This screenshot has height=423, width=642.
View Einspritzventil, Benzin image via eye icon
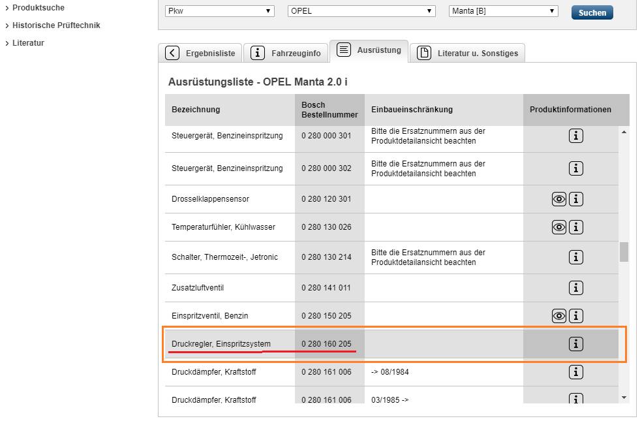(559, 316)
